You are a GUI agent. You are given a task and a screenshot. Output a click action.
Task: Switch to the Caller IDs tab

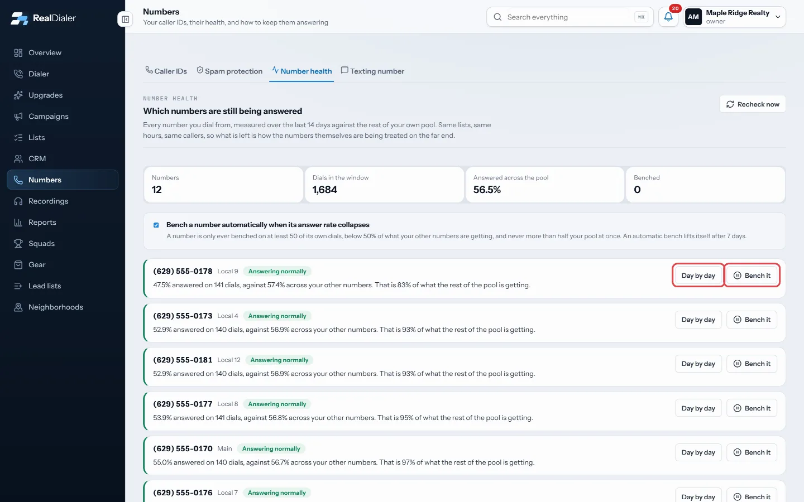(x=166, y=71)
